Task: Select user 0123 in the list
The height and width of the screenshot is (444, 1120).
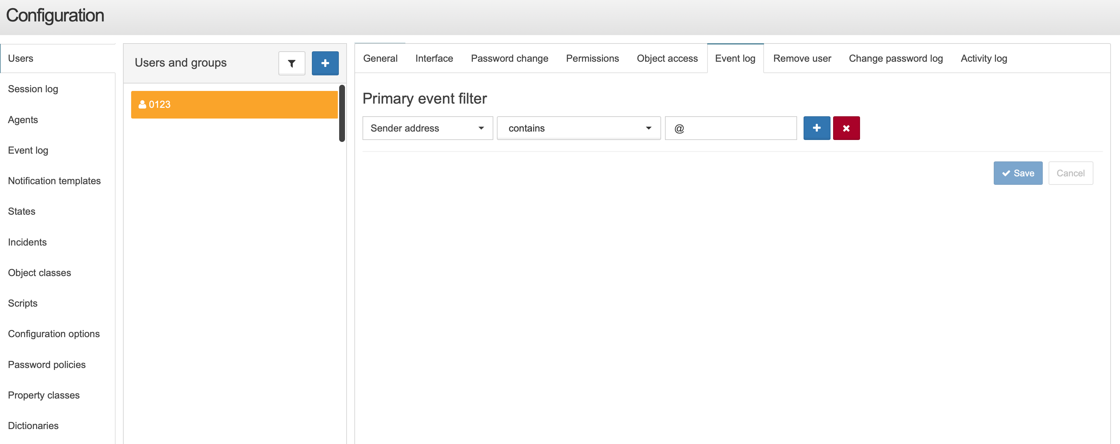Action: [234, 105]
